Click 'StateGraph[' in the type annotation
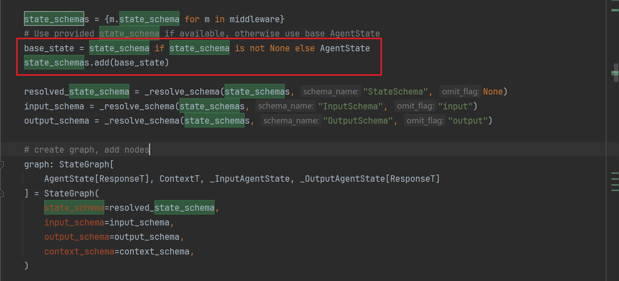This screenshot has height=281, width=619. 87,165
